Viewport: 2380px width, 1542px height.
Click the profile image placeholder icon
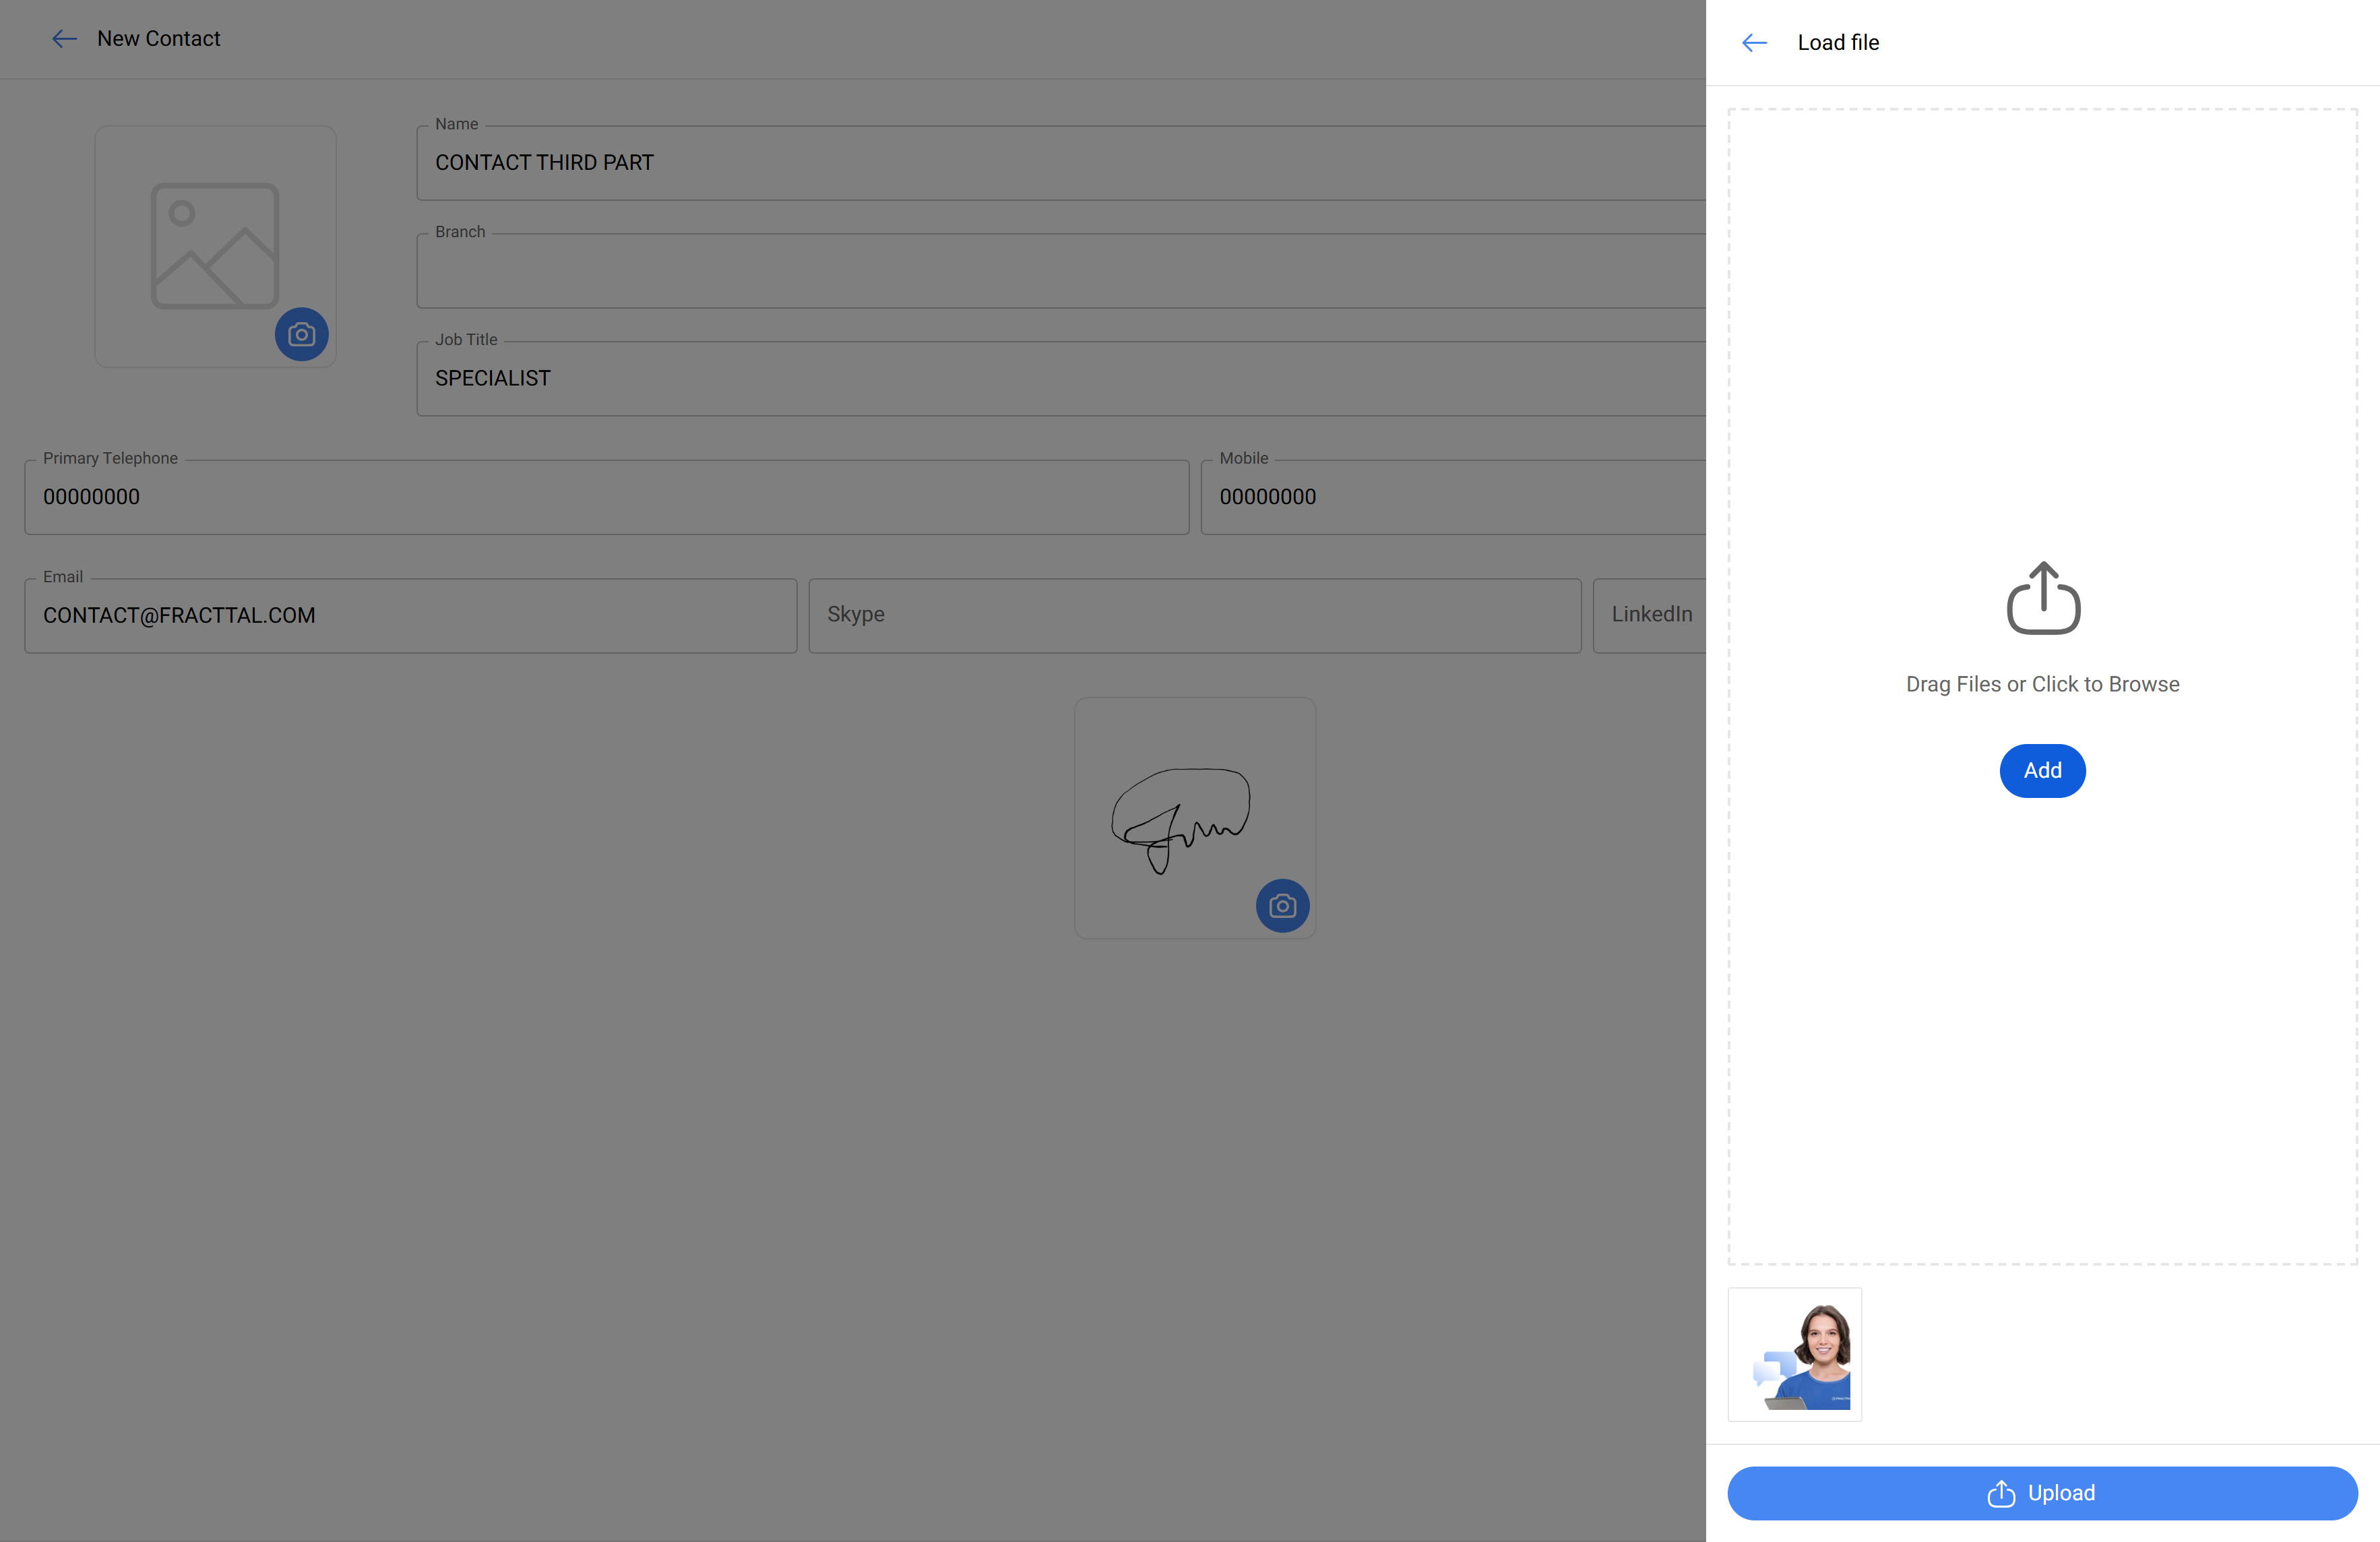[214, 246]
